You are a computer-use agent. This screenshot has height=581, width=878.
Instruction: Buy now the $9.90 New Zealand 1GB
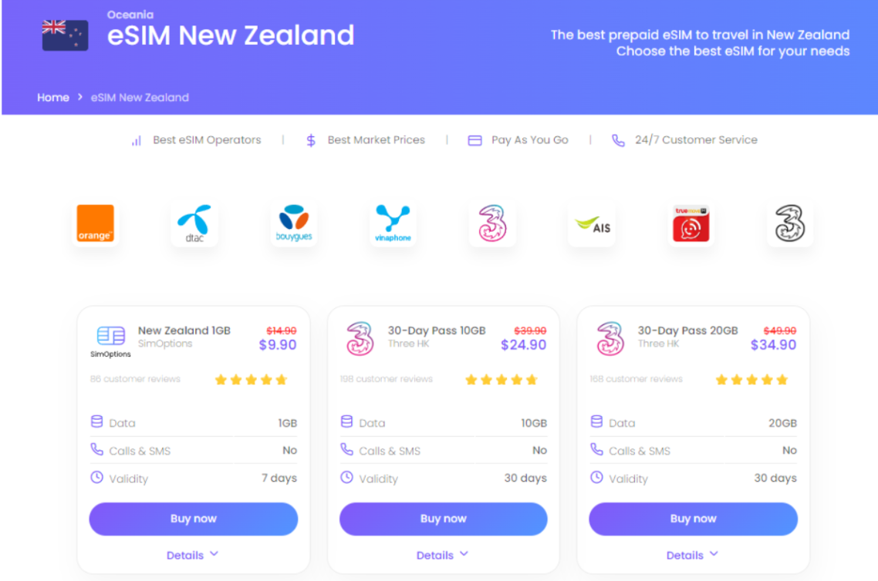[x=193, y=519]
